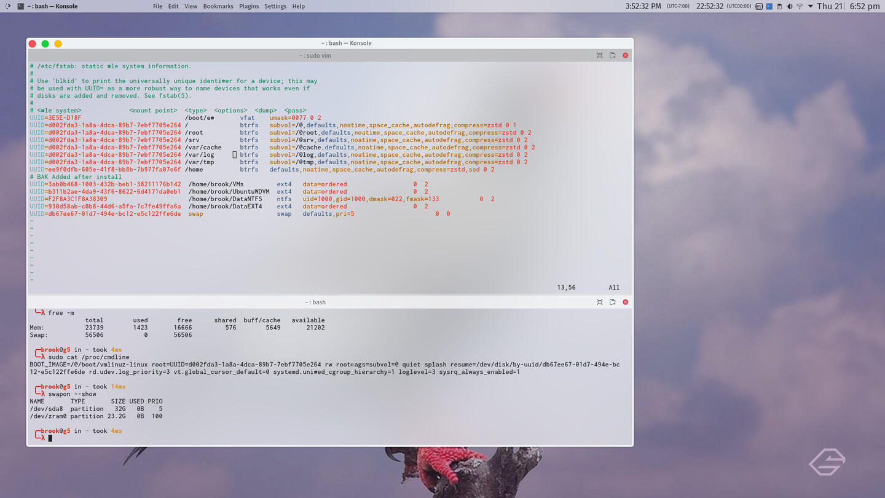885x498 pixels.
Task: Click the 'sudo cat /proc/cmdline' command
Action: click(x=88, y=357)
